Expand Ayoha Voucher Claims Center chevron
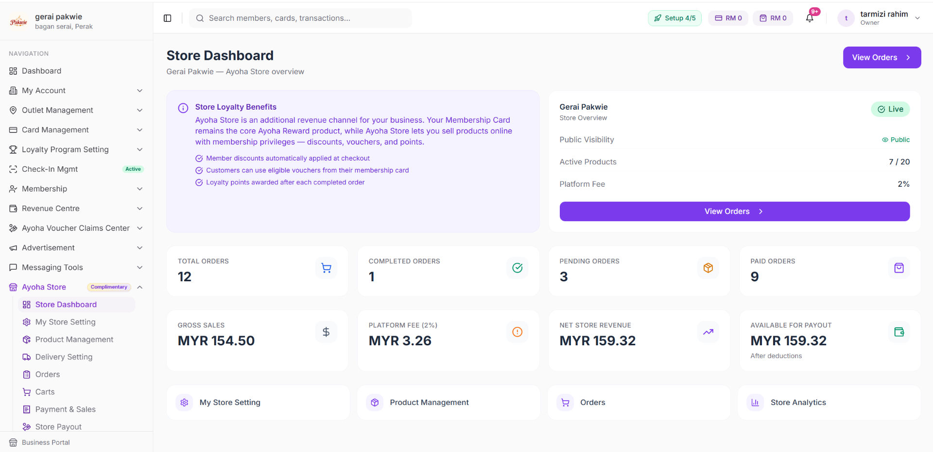 (x=140, y=228)
